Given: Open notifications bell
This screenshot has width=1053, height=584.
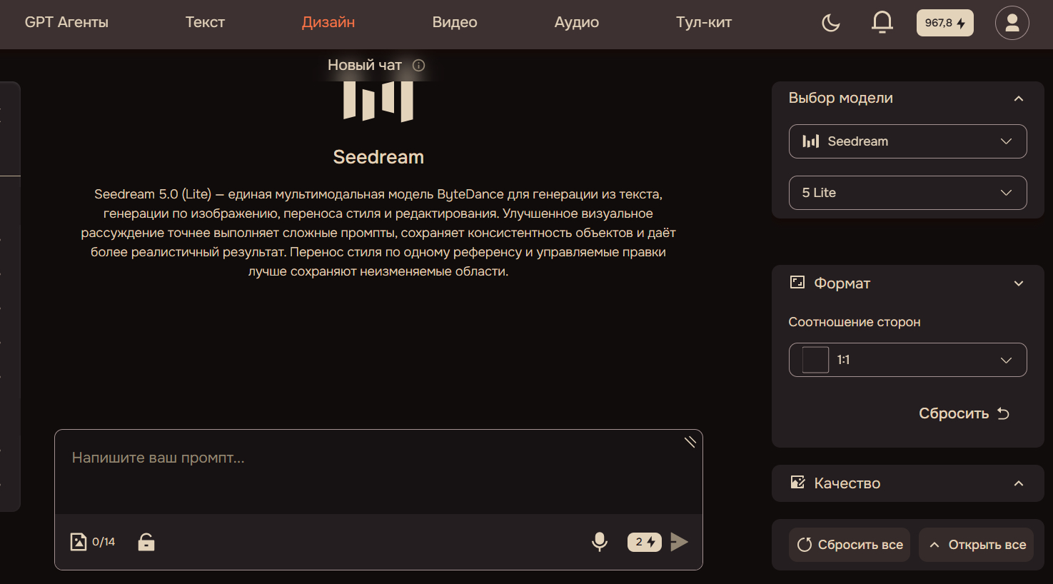Looking at the screenshot, I should [x=882, y=23].
